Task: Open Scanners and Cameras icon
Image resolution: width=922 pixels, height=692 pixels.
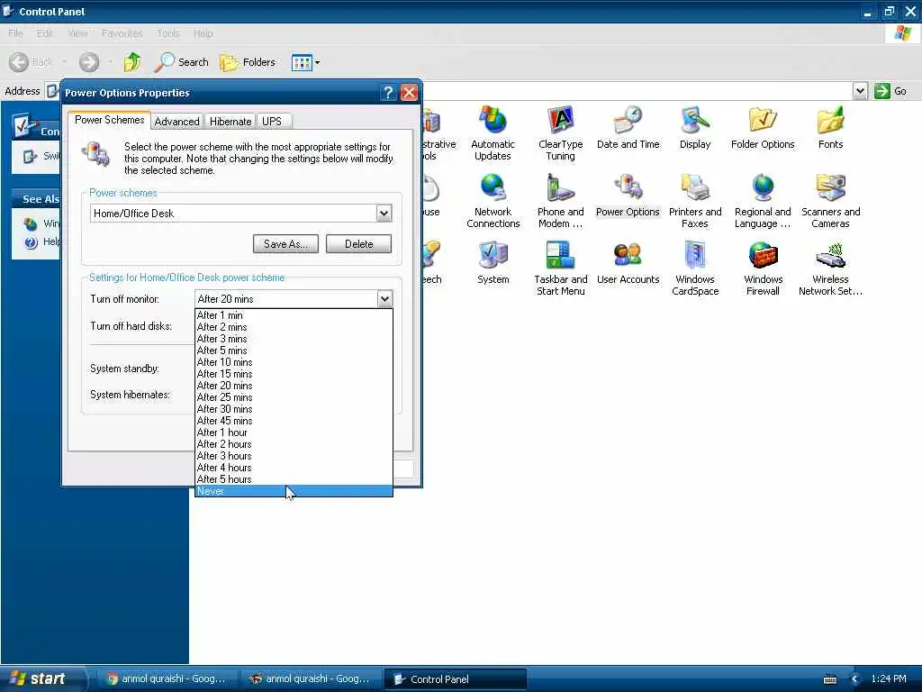Action: (x=830, y=201)
